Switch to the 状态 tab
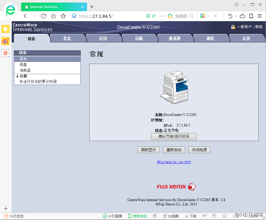266x220 pixels. click(x=31, y=39)
